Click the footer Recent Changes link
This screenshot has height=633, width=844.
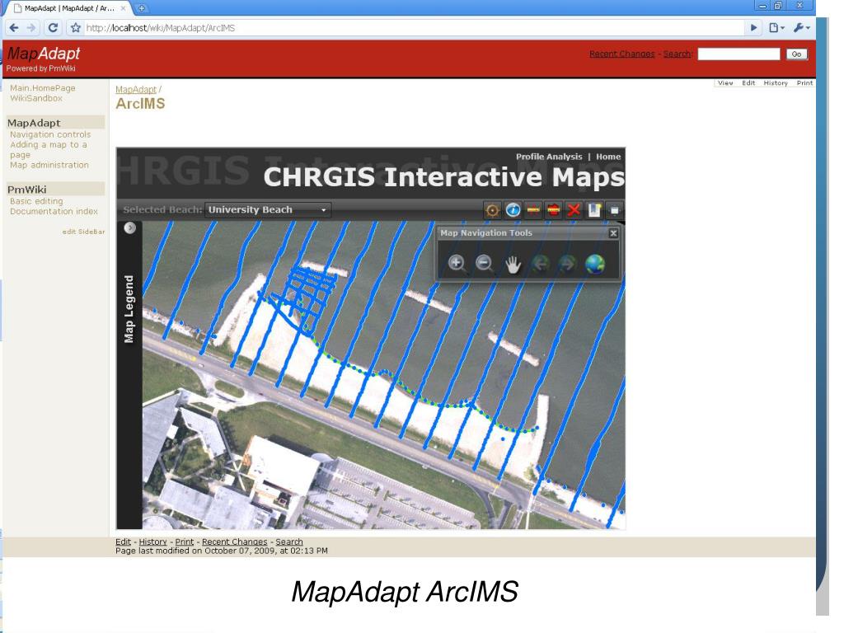(234, 542)
